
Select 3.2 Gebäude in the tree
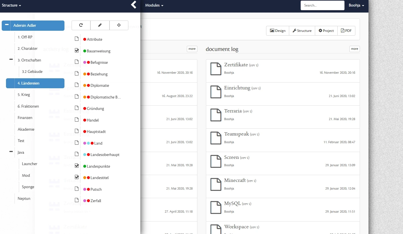click(32, 72)
